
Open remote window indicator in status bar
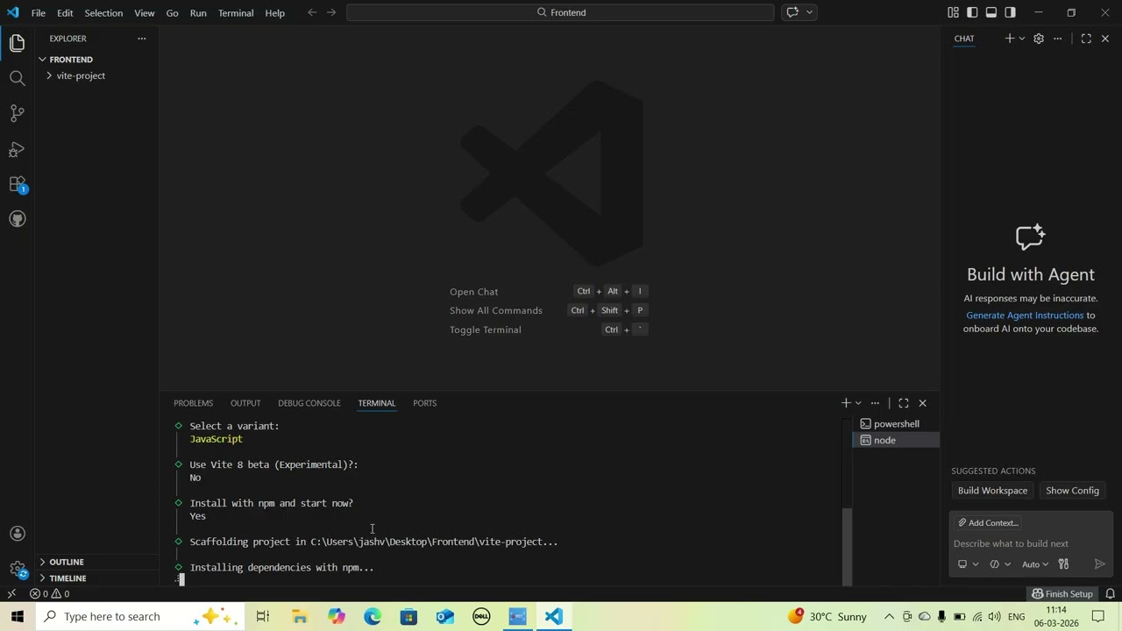click(11, 594)
